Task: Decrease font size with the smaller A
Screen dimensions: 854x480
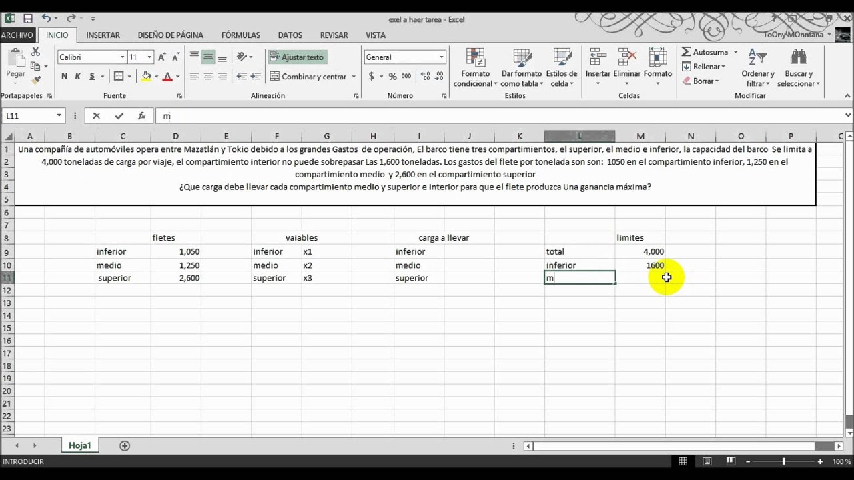Action: click(175, 57)
